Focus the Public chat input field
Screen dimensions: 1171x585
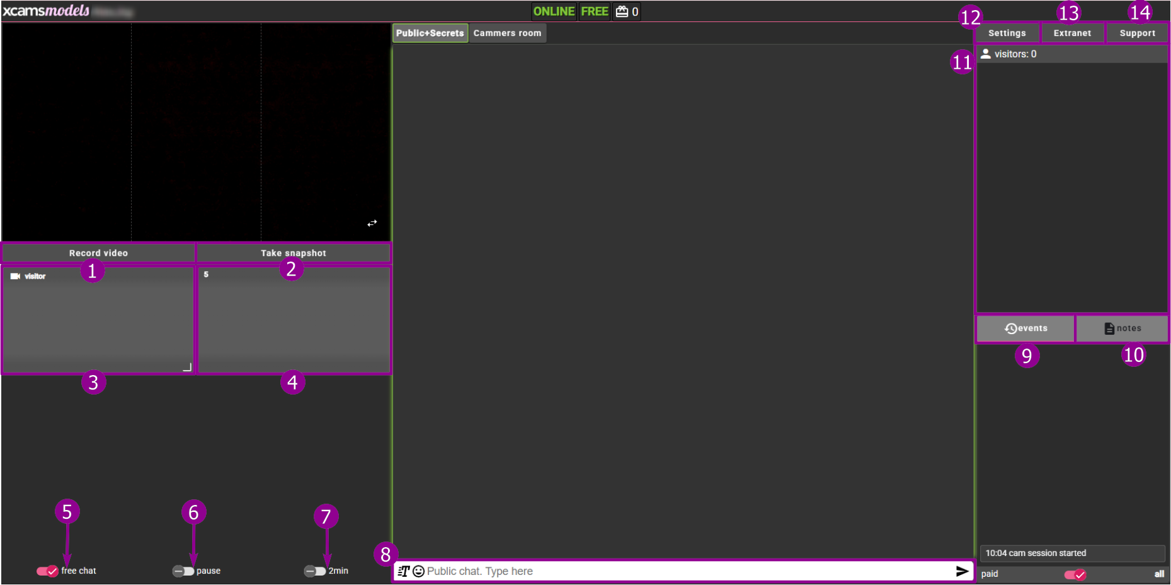coord(687,571)
